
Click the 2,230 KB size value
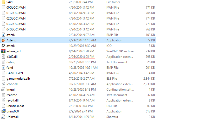pos(149,84)
